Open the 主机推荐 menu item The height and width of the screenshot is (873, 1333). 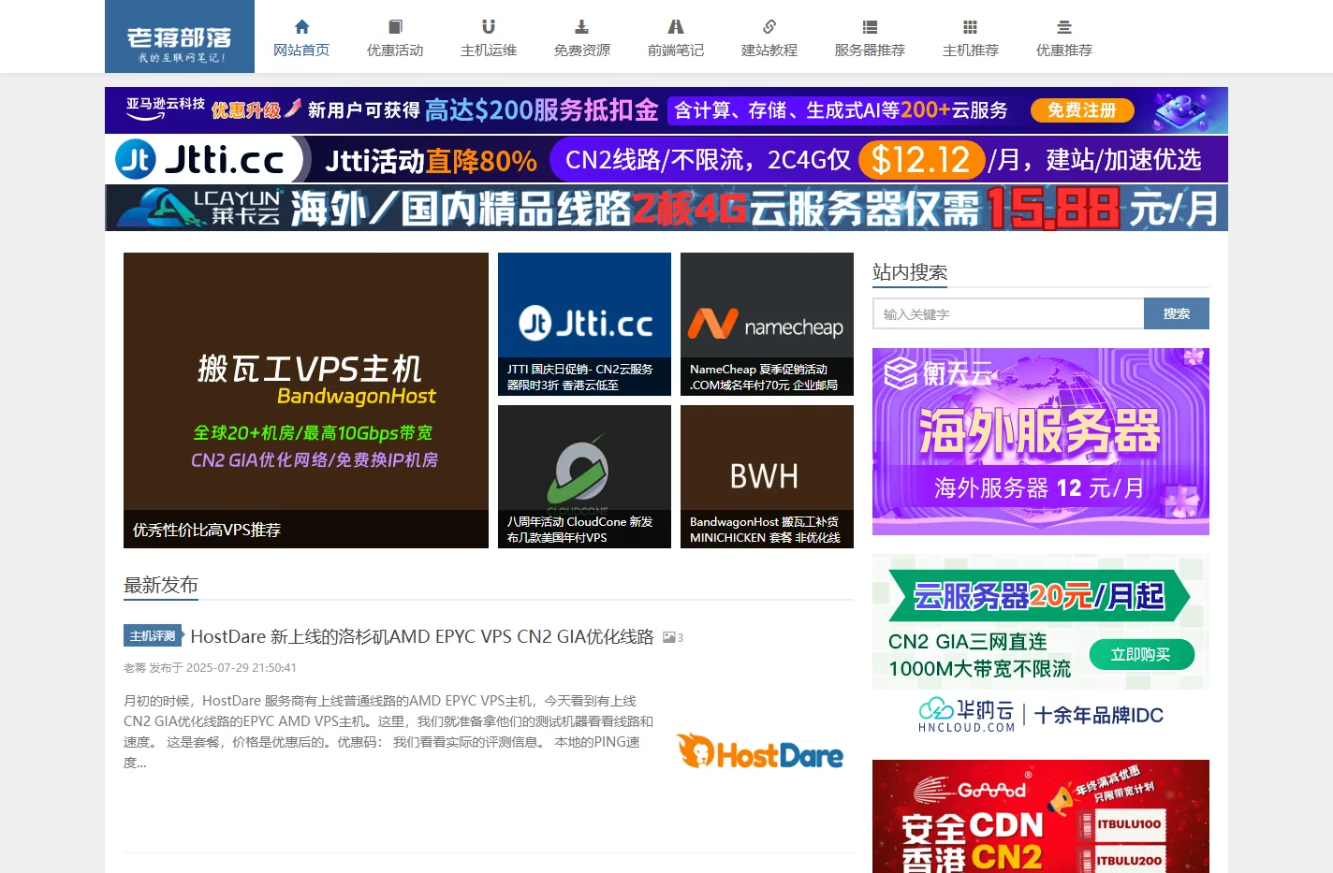[x=971, y=50]
